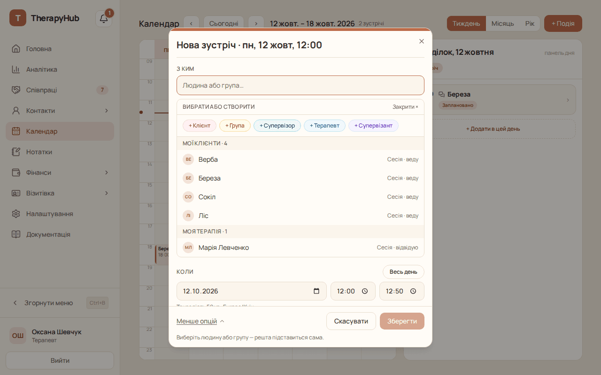Expand the Візитівка submenu chevron
Image resolution: width=601 pixels, height=375 pixels.
pos(107,193)
